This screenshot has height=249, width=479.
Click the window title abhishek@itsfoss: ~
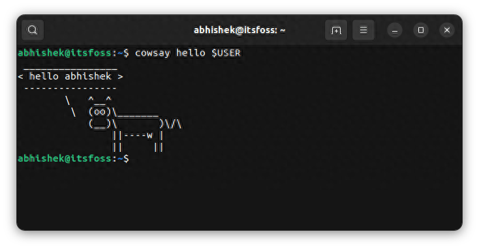click(239, 30)
